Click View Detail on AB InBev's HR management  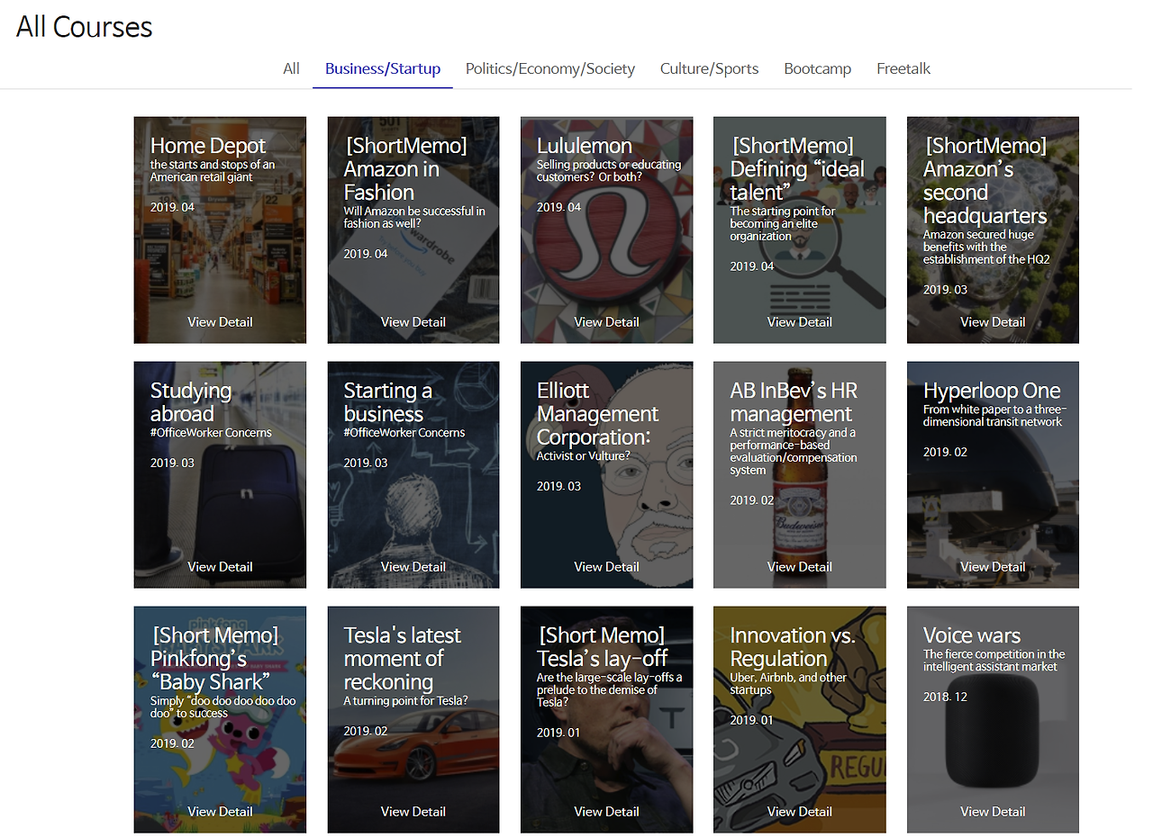click(x=800, y=567)
